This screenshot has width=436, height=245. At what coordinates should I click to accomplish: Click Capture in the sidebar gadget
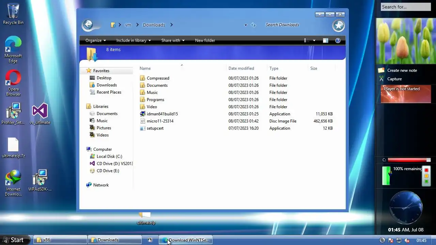394,79
